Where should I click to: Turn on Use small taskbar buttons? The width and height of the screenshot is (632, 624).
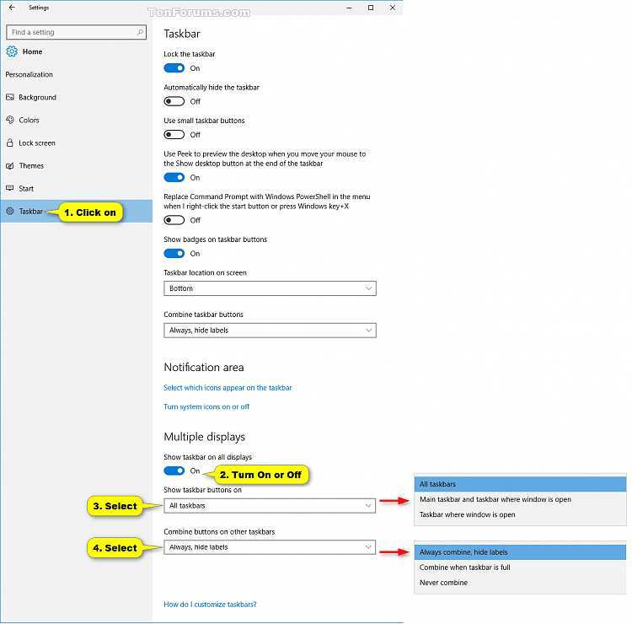174,134
